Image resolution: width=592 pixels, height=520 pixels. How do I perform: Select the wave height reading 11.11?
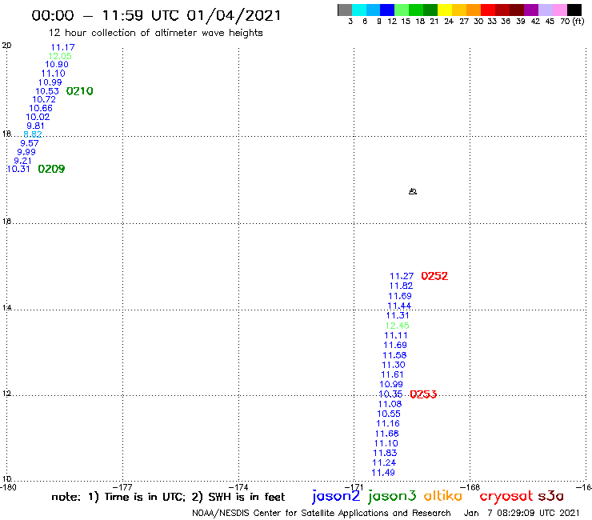pyautogui.click(x=396, y=335)
